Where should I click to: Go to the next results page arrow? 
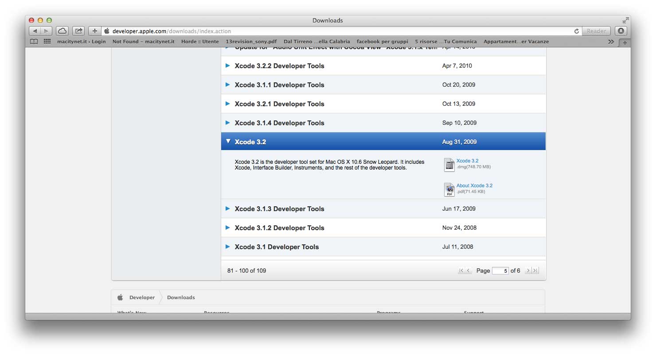pyautogui.click(x=528, y=270)
